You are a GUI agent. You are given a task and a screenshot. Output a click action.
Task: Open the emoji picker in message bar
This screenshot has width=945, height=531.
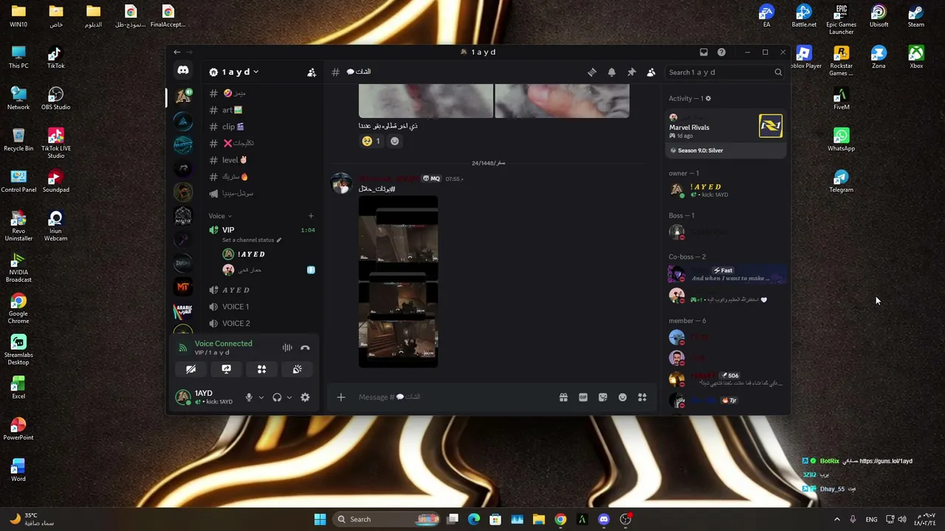click(622, 398)
